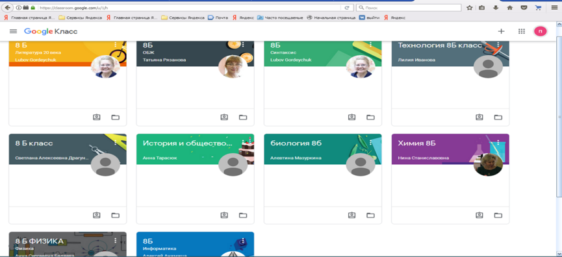Screen dimensions: 562x257
Task: Open Drive folder on Технология 8Б card
Action: coord(498,117)
